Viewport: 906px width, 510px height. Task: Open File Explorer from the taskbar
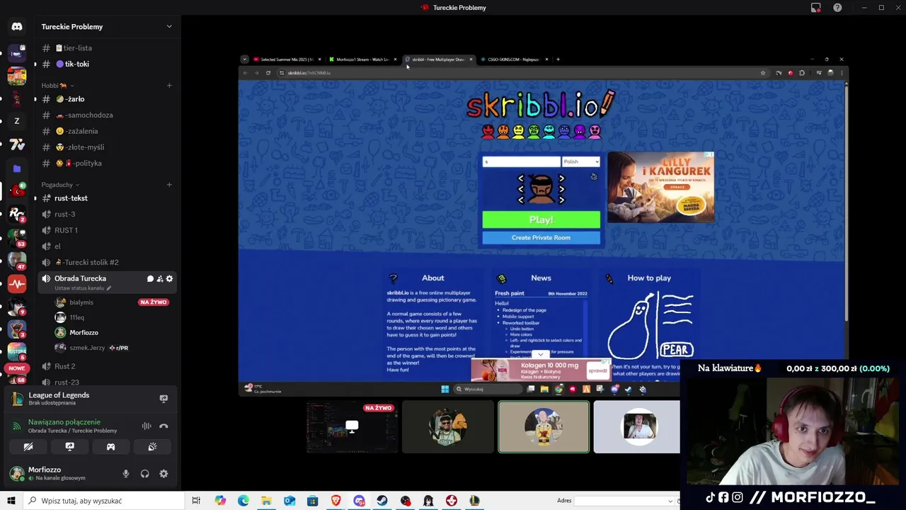pyautogui.click(x=266, y=501)
